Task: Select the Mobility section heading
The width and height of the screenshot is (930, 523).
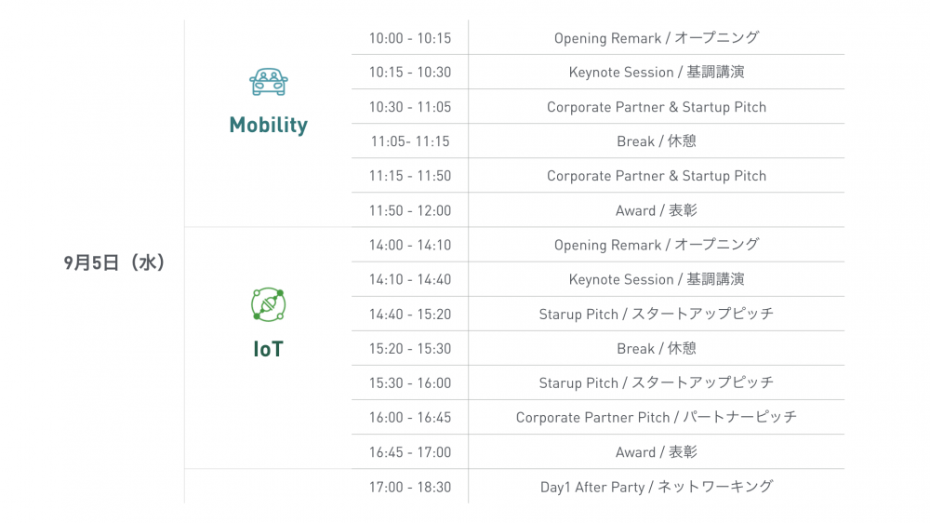Action: 269,125
